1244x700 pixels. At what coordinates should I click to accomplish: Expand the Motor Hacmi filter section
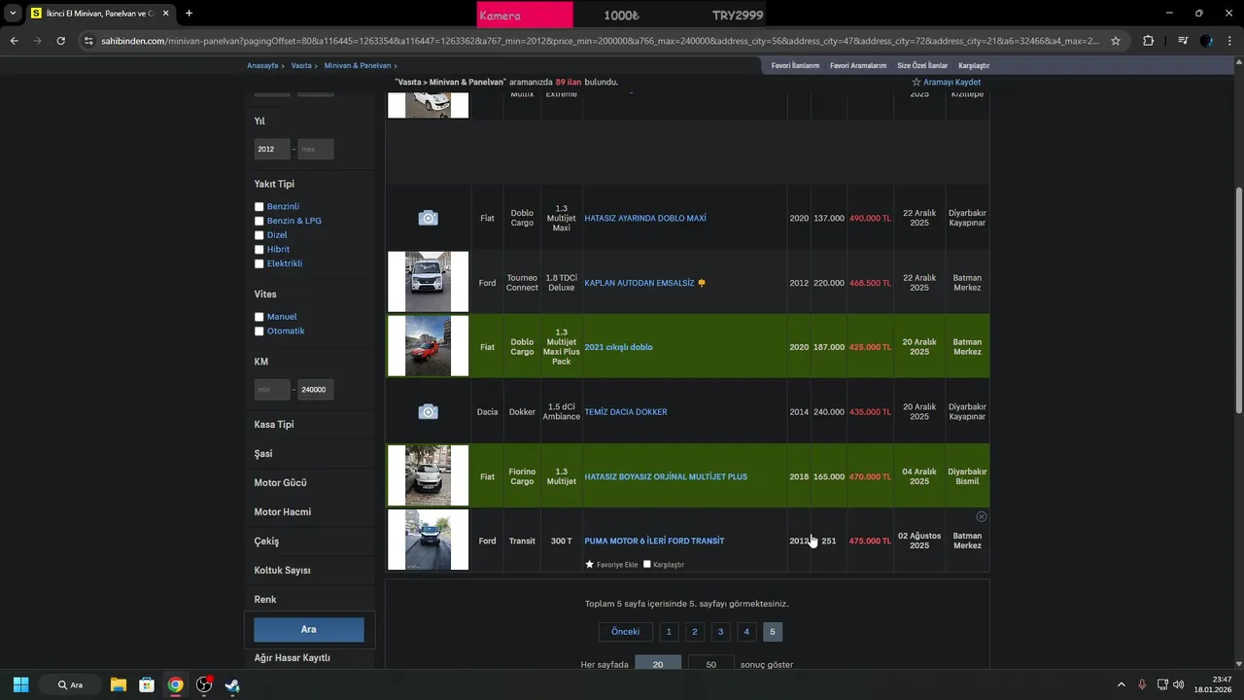coord(283,512)
